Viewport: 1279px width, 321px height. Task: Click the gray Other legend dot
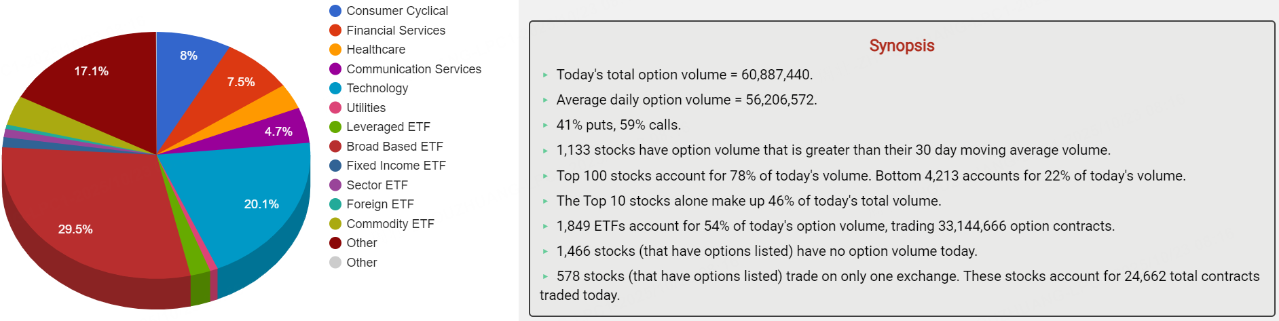point(335,263)
